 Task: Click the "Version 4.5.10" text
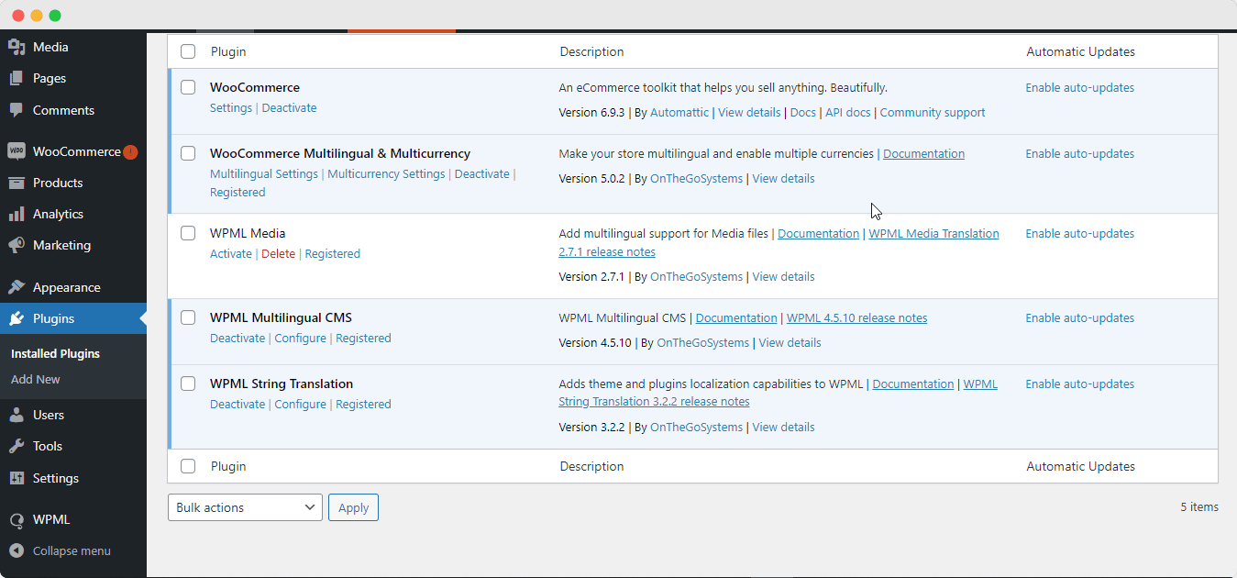click(x=595, y=342)
